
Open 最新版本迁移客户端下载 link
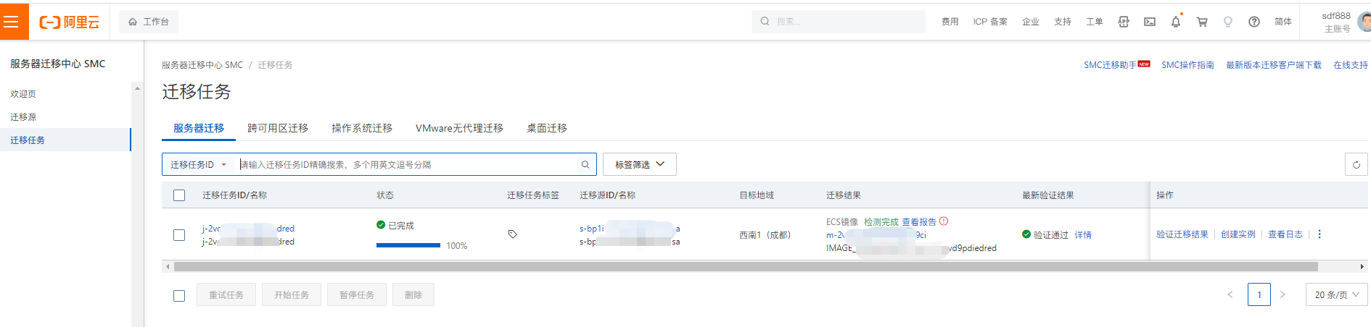tap(1274, 65)
